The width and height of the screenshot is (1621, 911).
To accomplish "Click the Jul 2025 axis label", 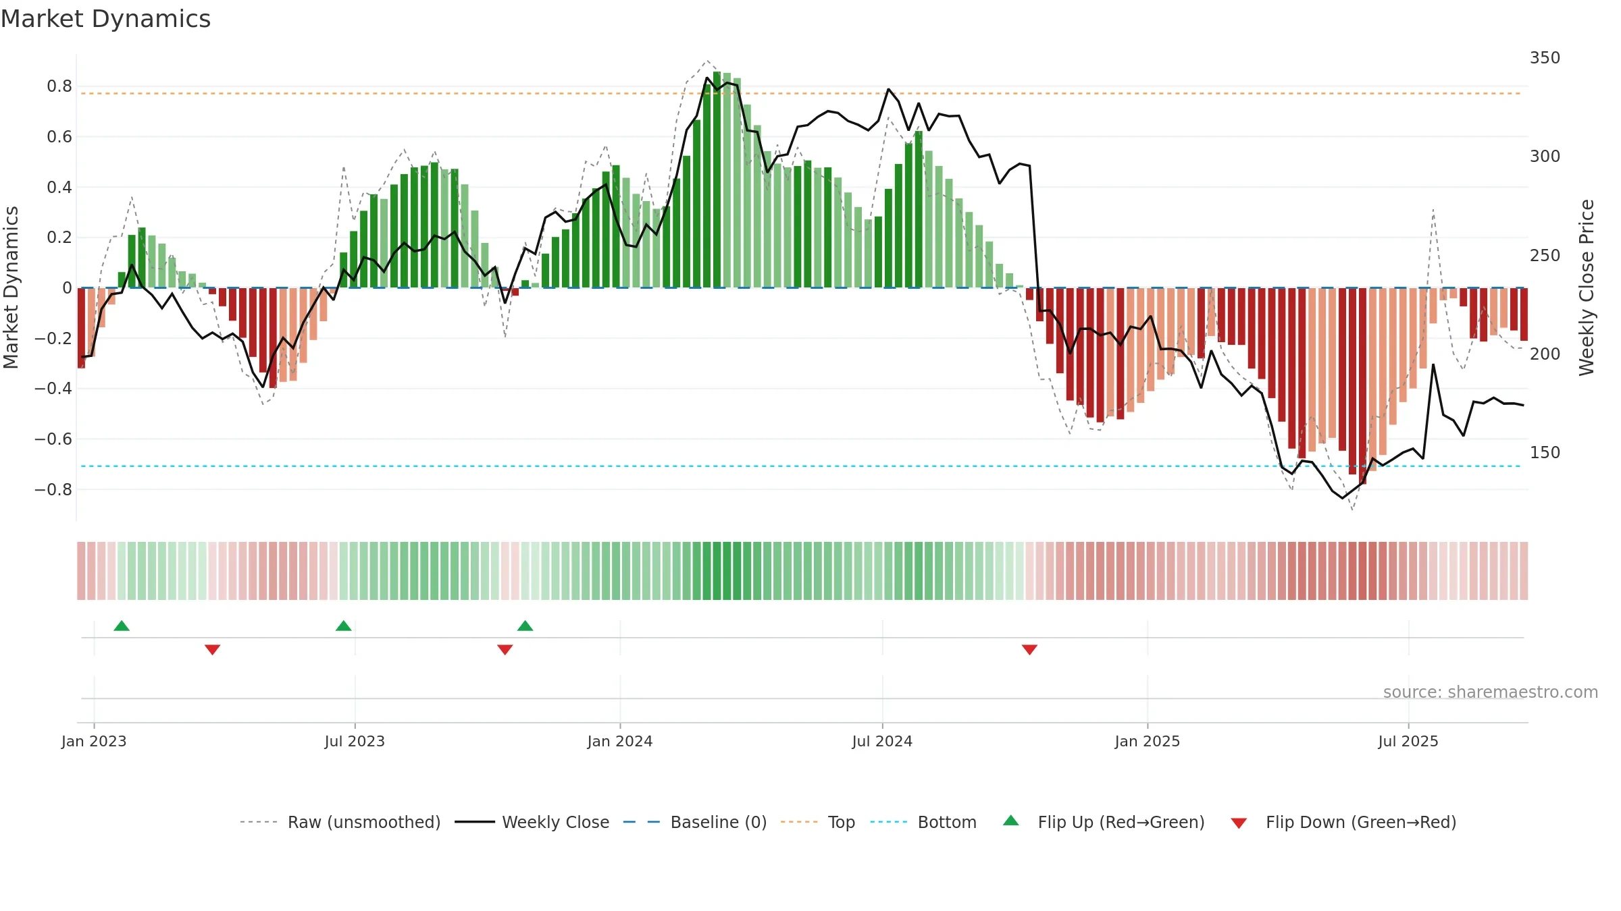I will coord(1408,741).
